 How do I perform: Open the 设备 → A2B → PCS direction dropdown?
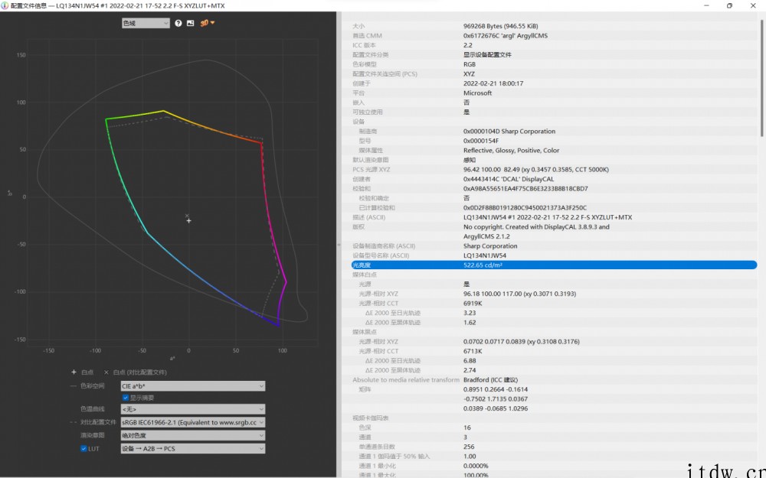click(193, 449)
